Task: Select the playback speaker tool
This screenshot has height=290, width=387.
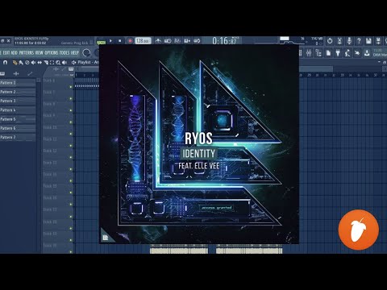Action: point(64,63)
